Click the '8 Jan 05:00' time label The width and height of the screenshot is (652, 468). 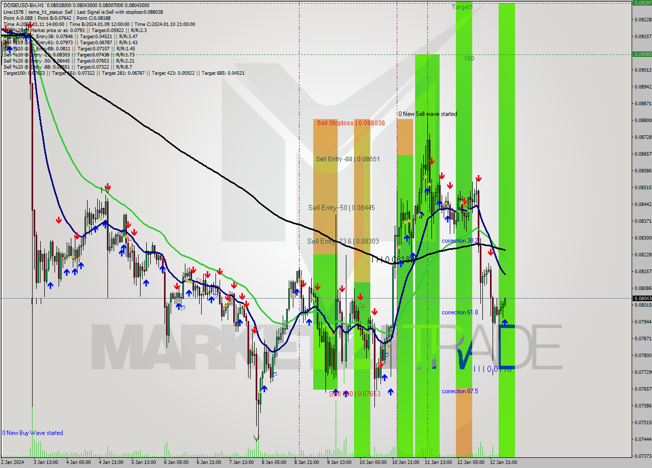[274, 462]
